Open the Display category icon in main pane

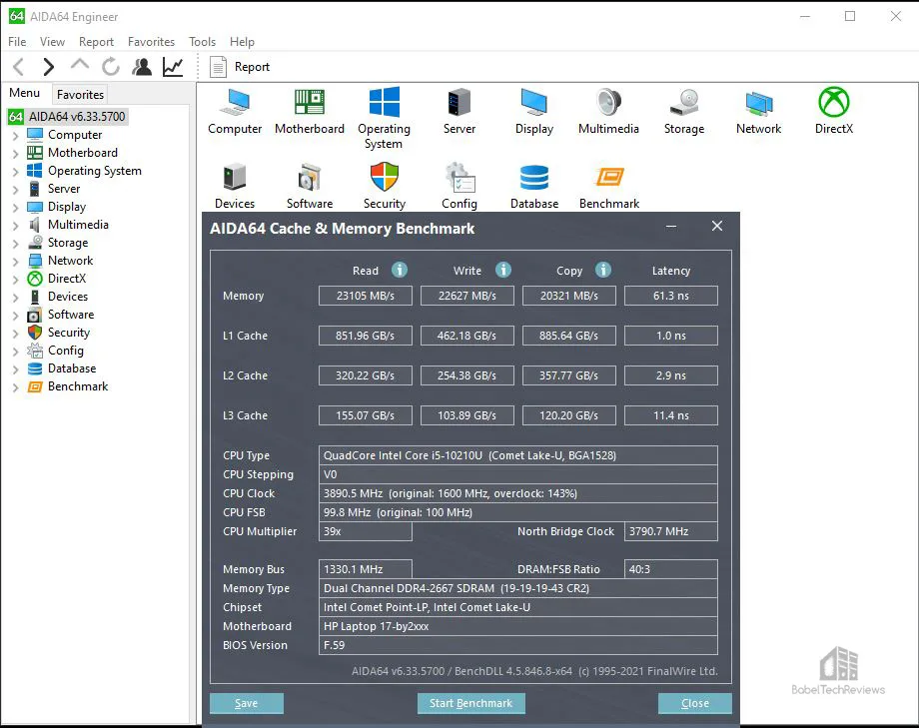tap(534, 103)
